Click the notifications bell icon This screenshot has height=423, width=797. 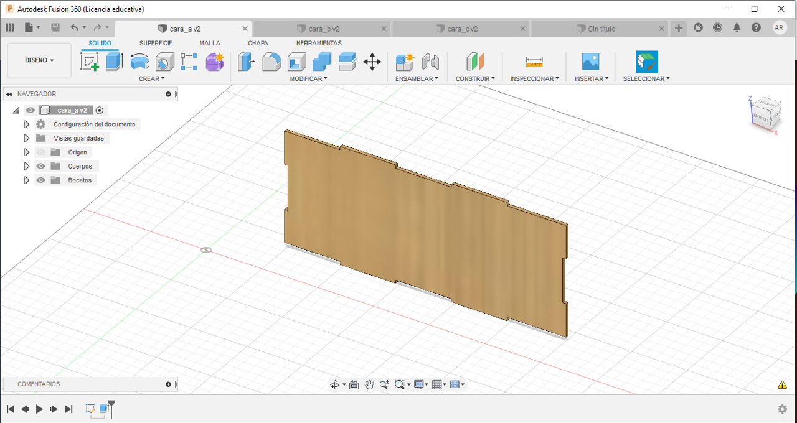tap(737, 28)
